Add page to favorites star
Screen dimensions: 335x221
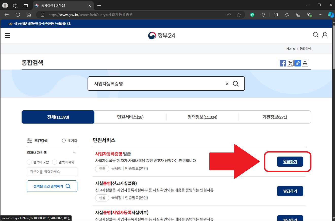[239, 15]
